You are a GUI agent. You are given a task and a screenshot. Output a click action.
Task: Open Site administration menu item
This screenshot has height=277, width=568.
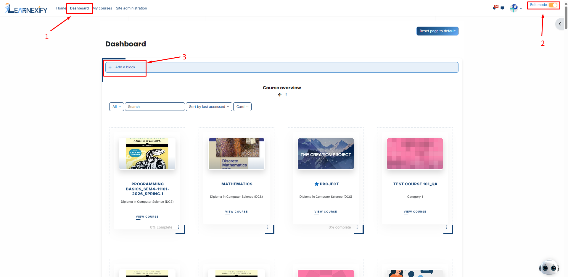tap(131, 8)
